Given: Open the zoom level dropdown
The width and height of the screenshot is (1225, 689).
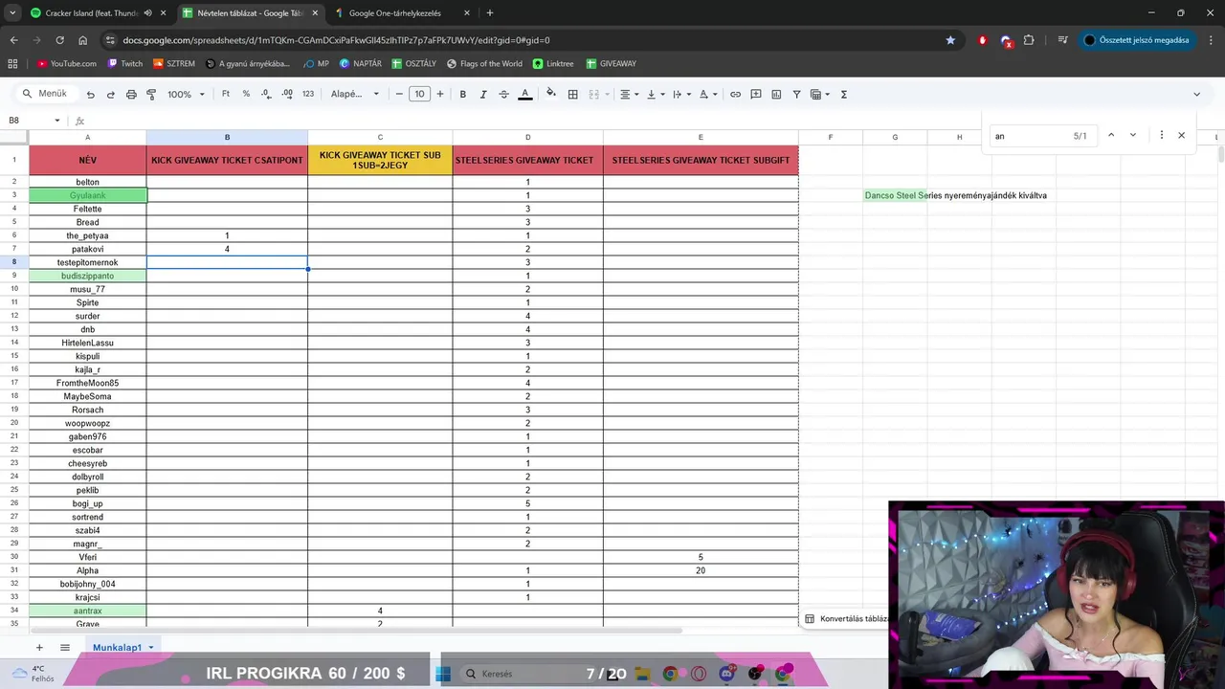Looking at the screenshot, I should [x=187, y=94].
